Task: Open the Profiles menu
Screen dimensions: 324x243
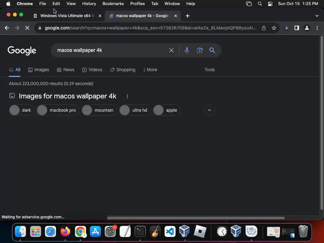Action: (x=137, y=4)
